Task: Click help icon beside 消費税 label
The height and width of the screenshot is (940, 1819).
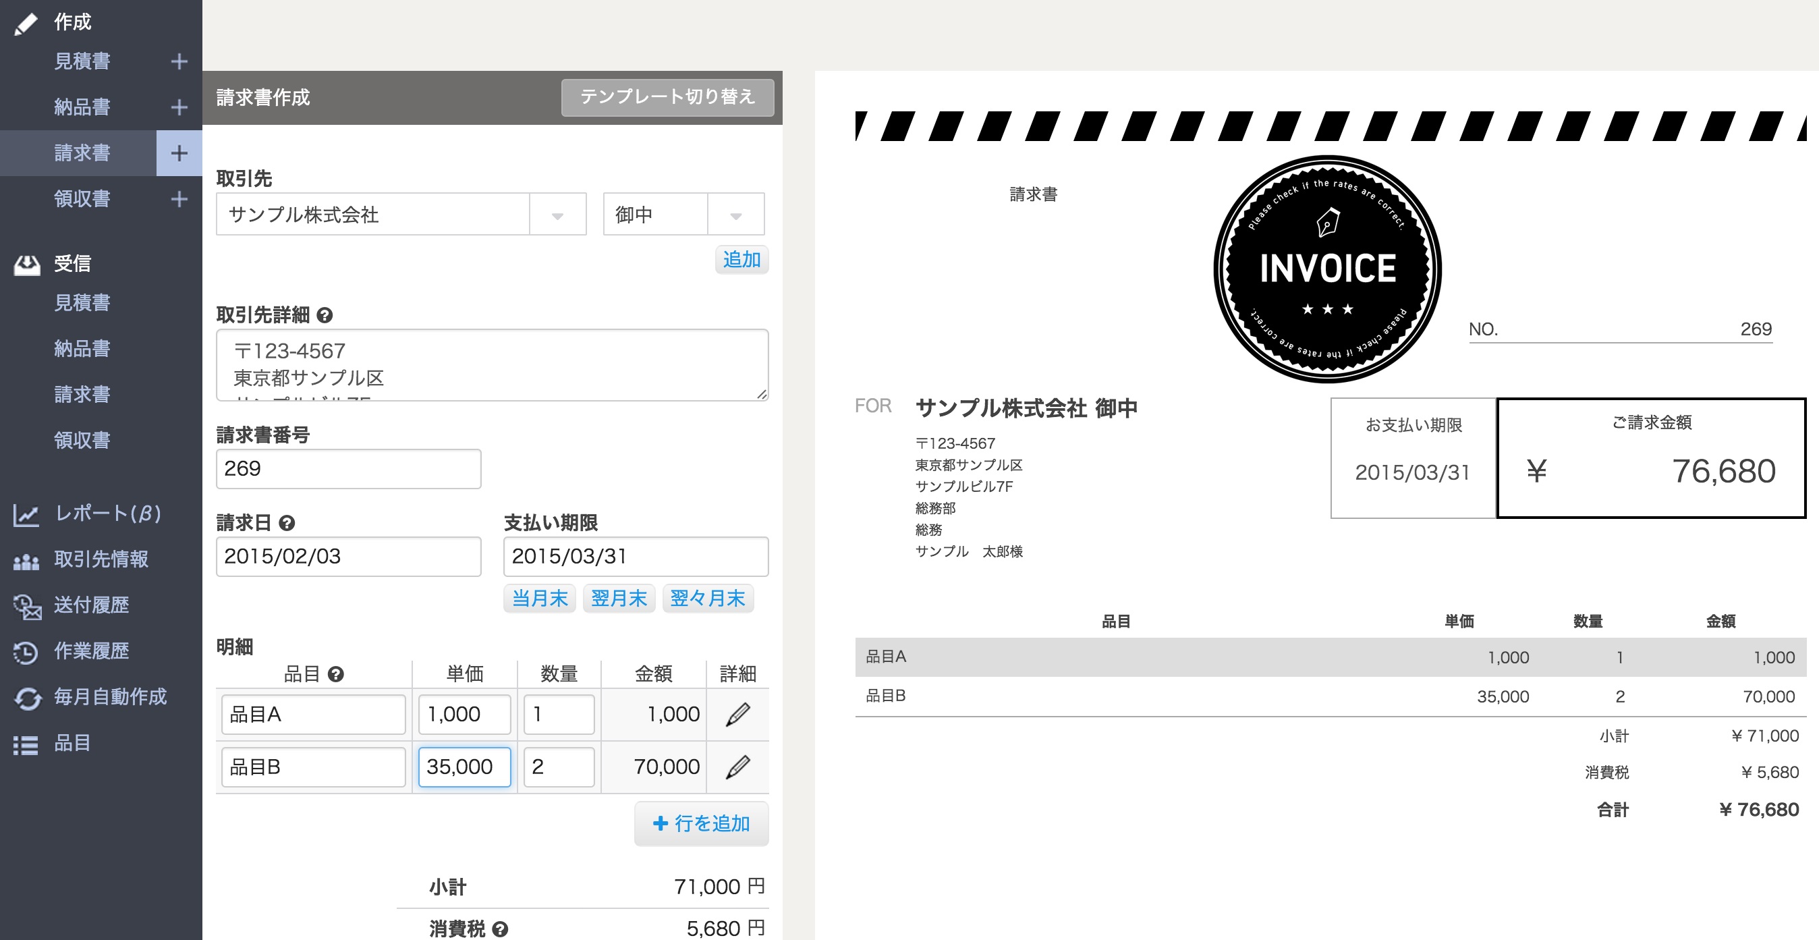Action: pyautogui.click(x=500, y=929)
